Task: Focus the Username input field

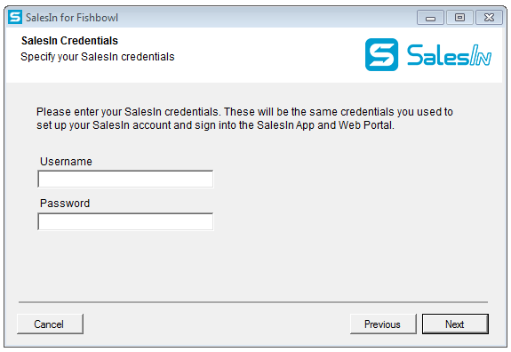Action: click(125, 179)
